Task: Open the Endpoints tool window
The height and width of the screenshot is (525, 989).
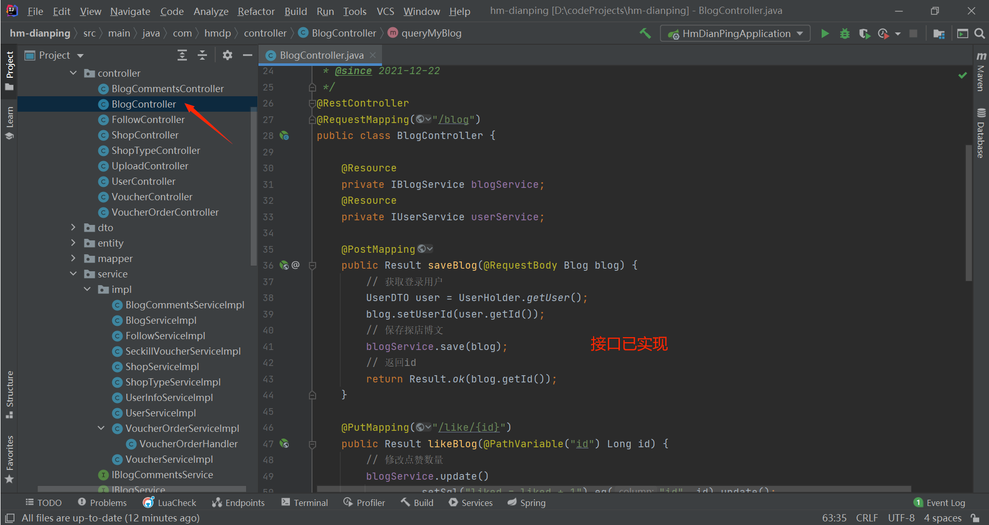Action: (238, 502)
